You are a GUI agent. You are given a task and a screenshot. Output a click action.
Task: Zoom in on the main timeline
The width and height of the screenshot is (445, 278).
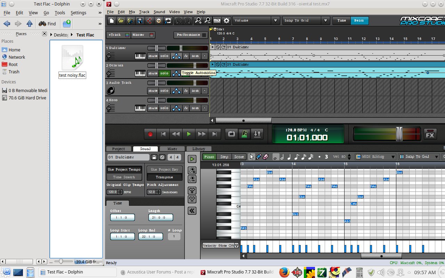point(198,21)
